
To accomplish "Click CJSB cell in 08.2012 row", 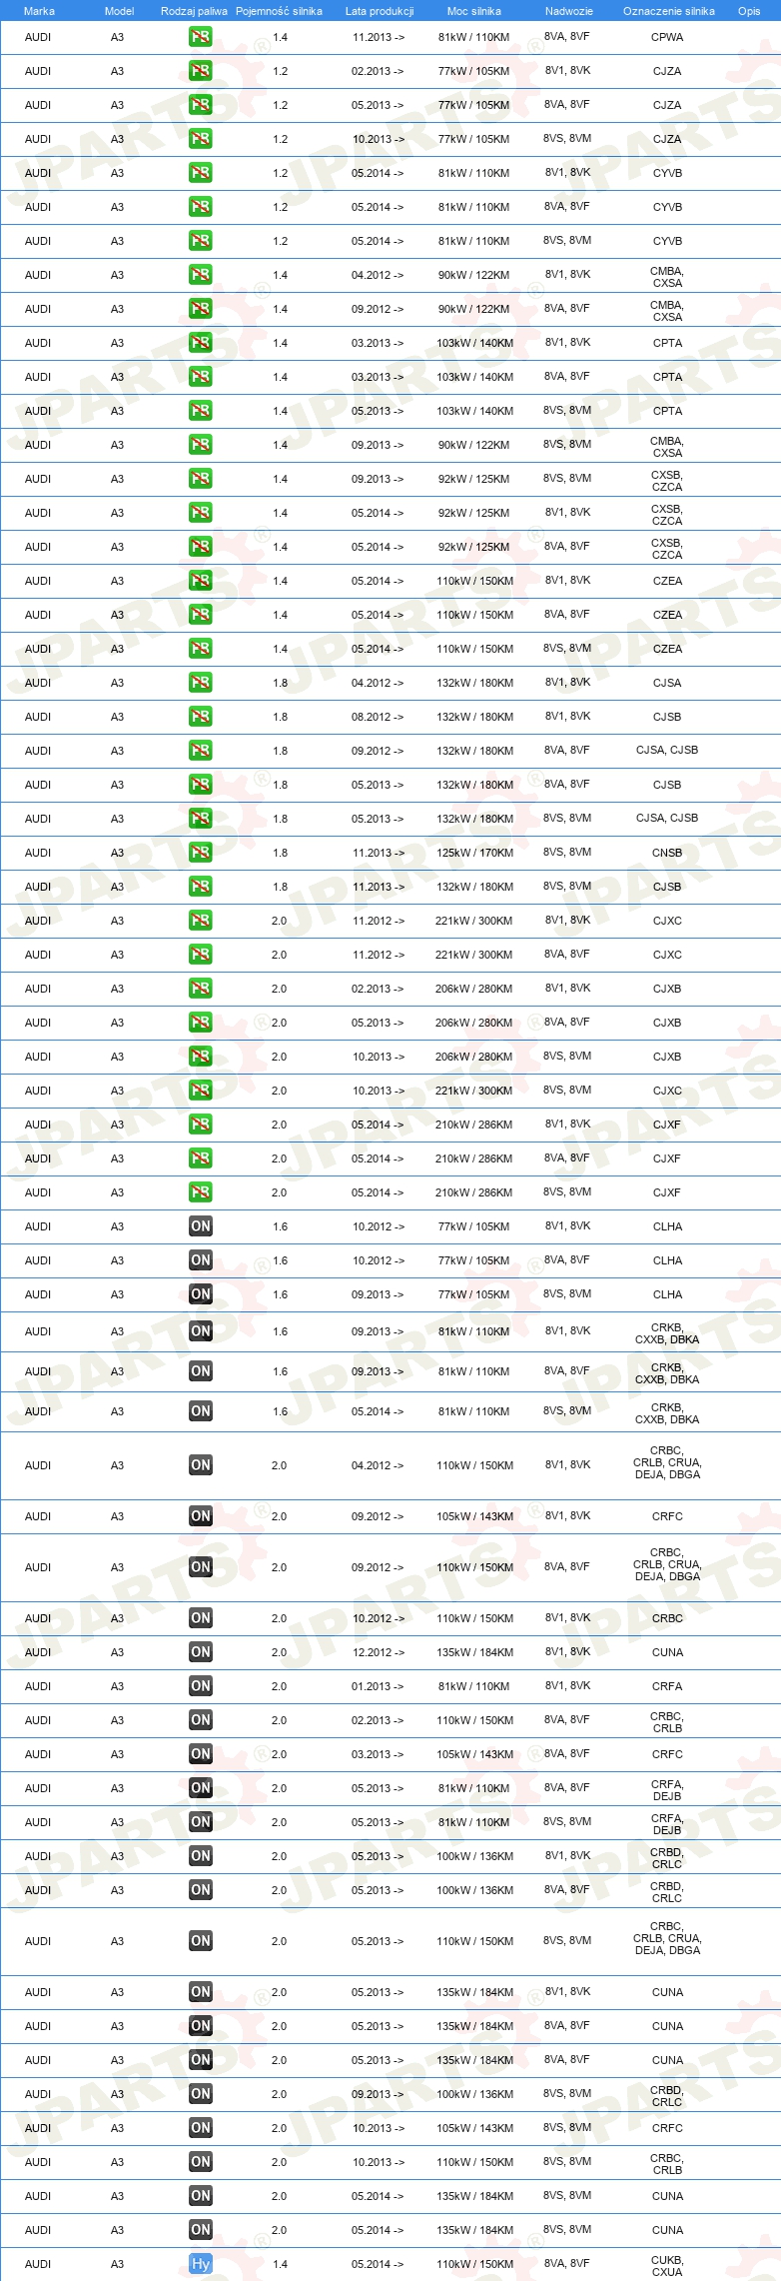I will click(x=667, y=717).
